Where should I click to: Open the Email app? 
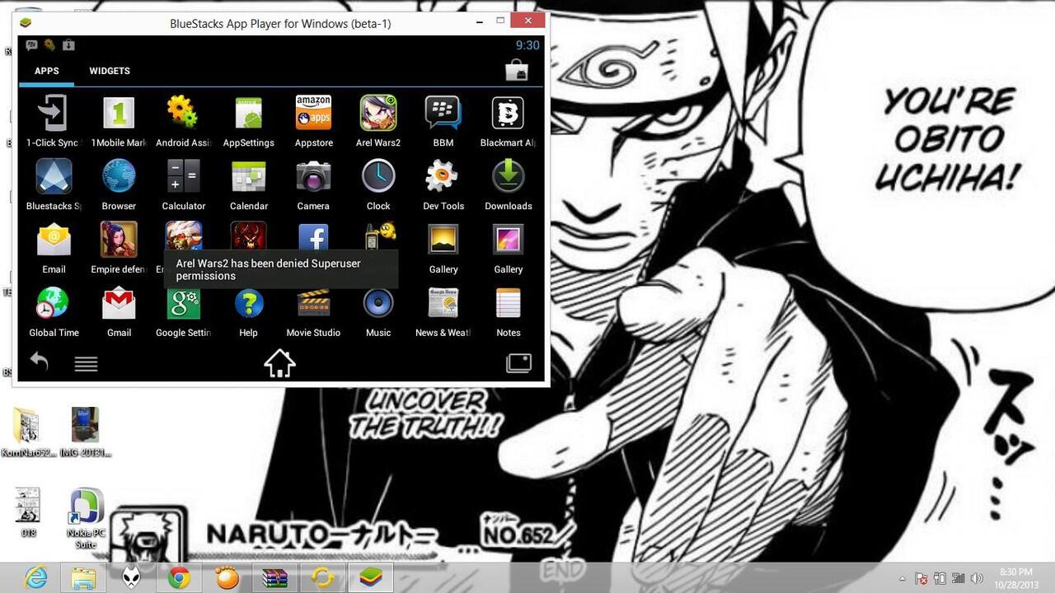coord(54,240)
